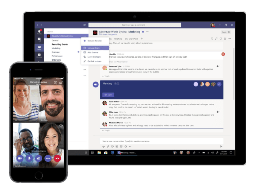258x193 pixels.
Task: Open the Chat section in Teams sidebar
Action: click(x=39, y=40)
